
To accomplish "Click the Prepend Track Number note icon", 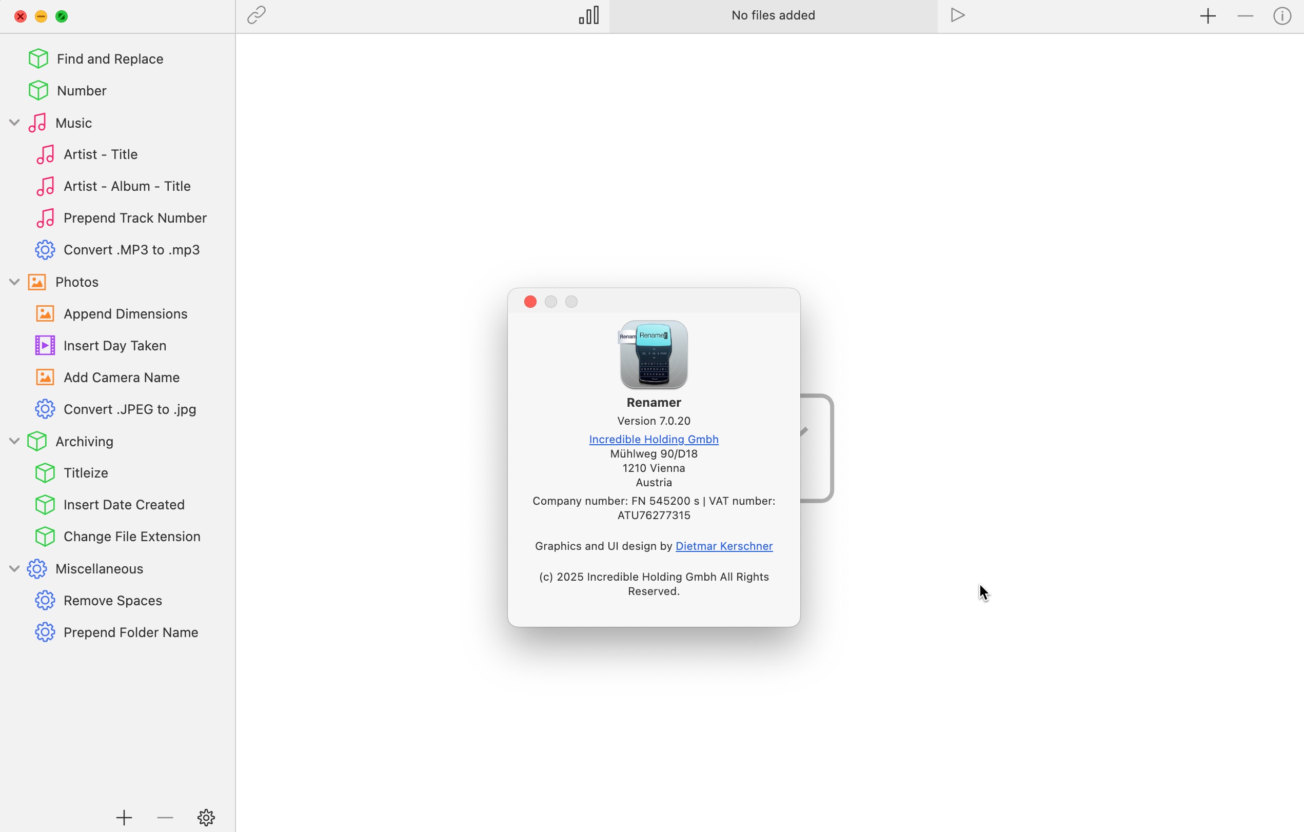I will 45,219.
